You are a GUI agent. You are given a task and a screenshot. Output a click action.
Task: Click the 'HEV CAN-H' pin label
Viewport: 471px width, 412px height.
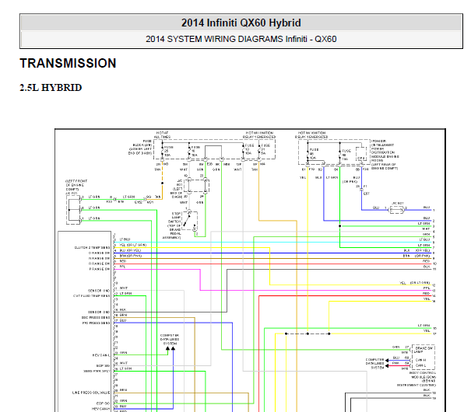101,409
